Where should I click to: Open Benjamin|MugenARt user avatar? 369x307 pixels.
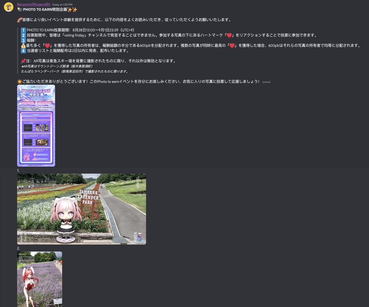pyautogui.click(x=8, y=7)
